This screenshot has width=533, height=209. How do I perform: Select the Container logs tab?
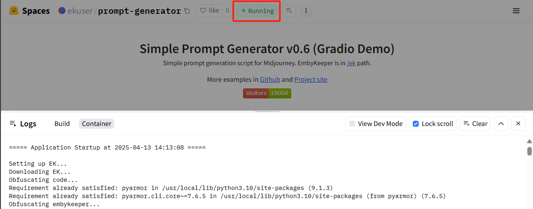pyautogui.click(x=96, y=124)
